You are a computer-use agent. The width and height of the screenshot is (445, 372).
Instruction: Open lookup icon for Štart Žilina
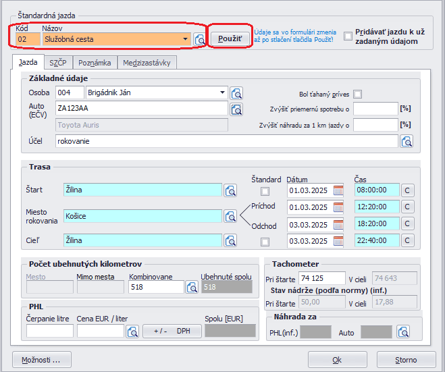click(x=230, y=190)
